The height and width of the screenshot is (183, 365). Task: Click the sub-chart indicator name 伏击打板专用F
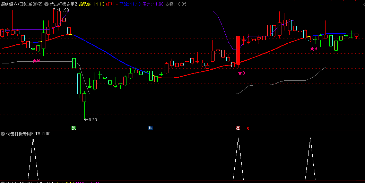click(x=20, y=134)
